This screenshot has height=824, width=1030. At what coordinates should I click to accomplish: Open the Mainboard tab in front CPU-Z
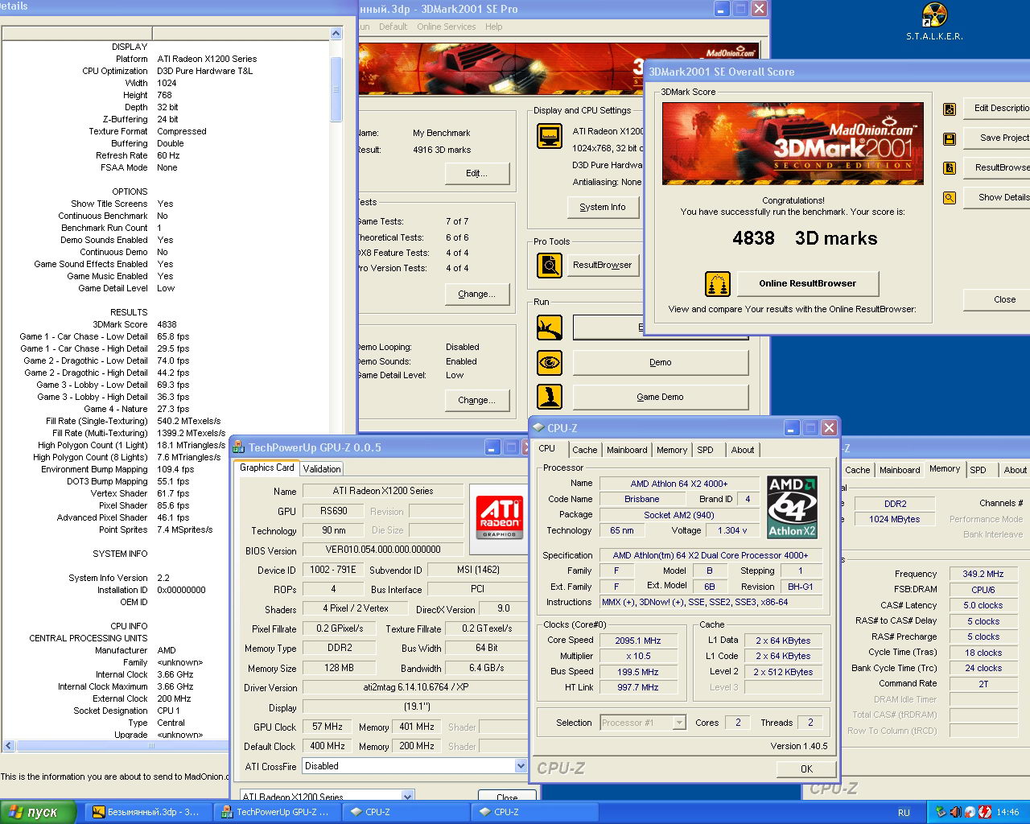(x=627, y=450)
